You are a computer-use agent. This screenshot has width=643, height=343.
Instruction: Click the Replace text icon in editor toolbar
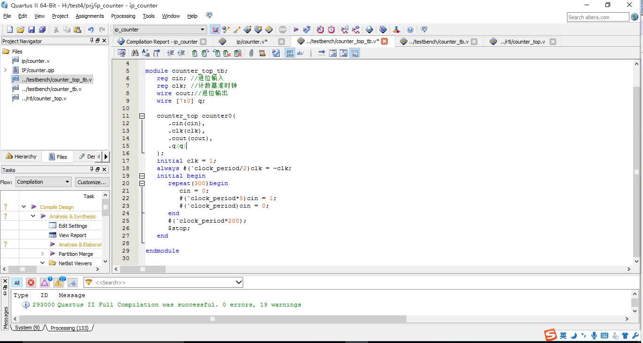click(146, 53)
